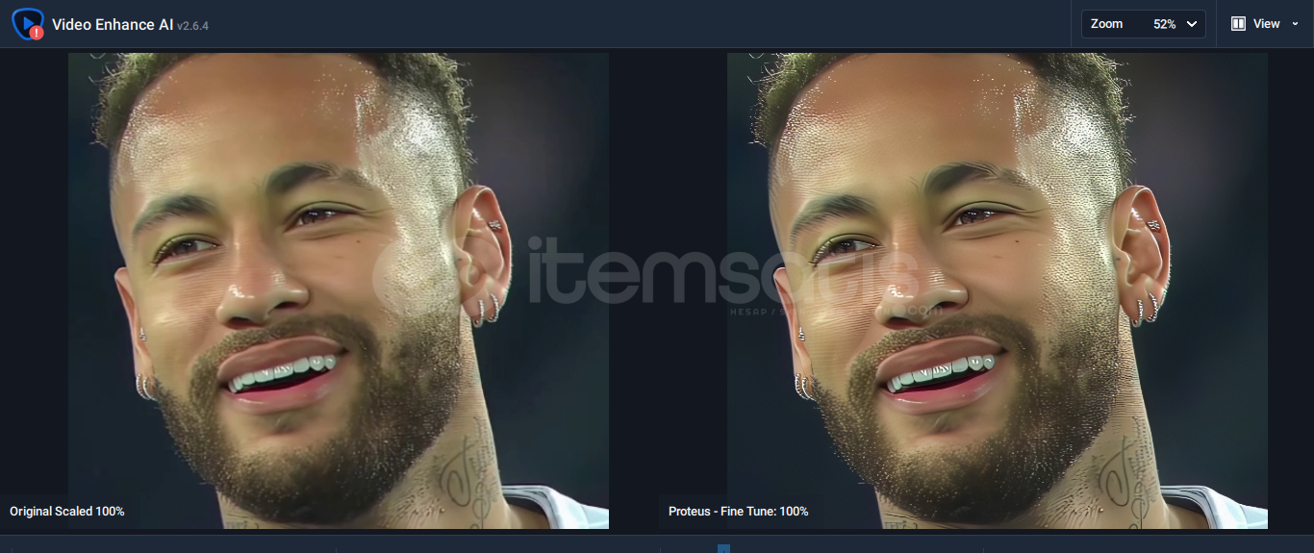1314x553 pixels.
Task: Click the original scaled preview image
Action: tap(339, 290)
